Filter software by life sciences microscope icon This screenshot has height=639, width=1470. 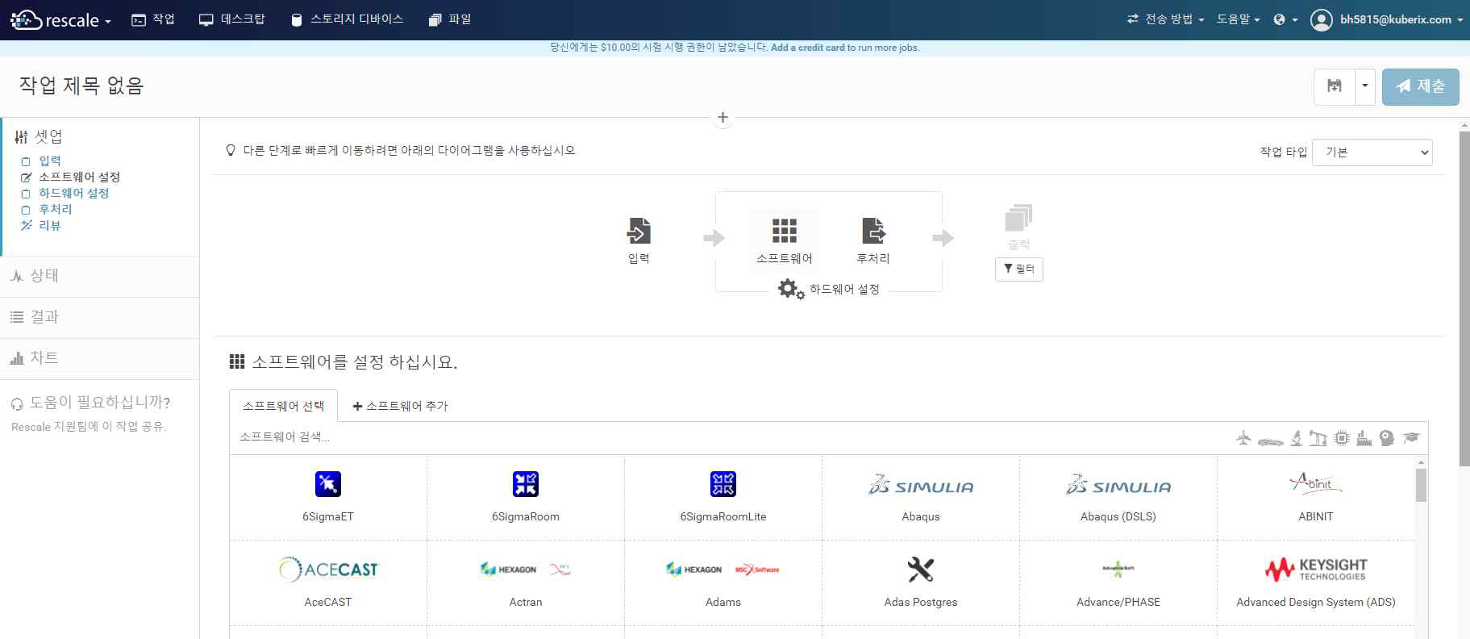pos(1296,438)
